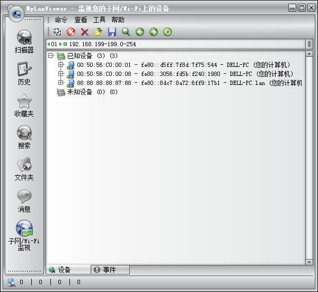
Task: Click the red stop scan toolbar icon
Action: point(71,32)
